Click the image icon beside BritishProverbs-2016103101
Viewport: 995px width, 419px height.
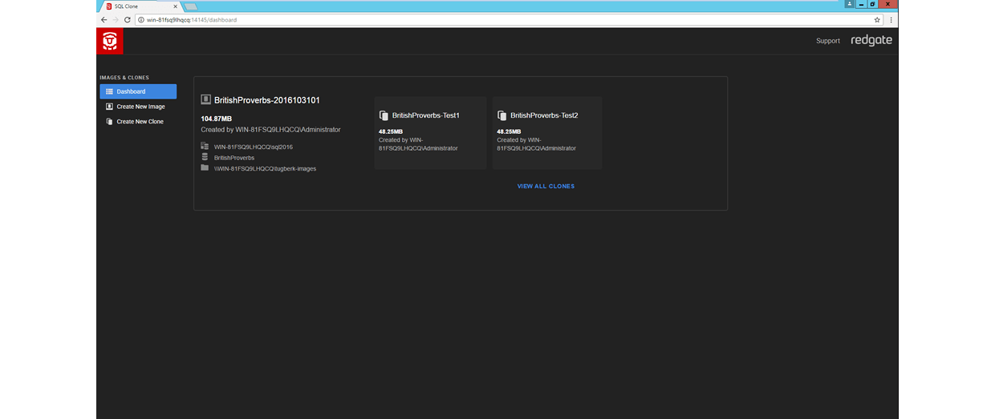[205, 100]
